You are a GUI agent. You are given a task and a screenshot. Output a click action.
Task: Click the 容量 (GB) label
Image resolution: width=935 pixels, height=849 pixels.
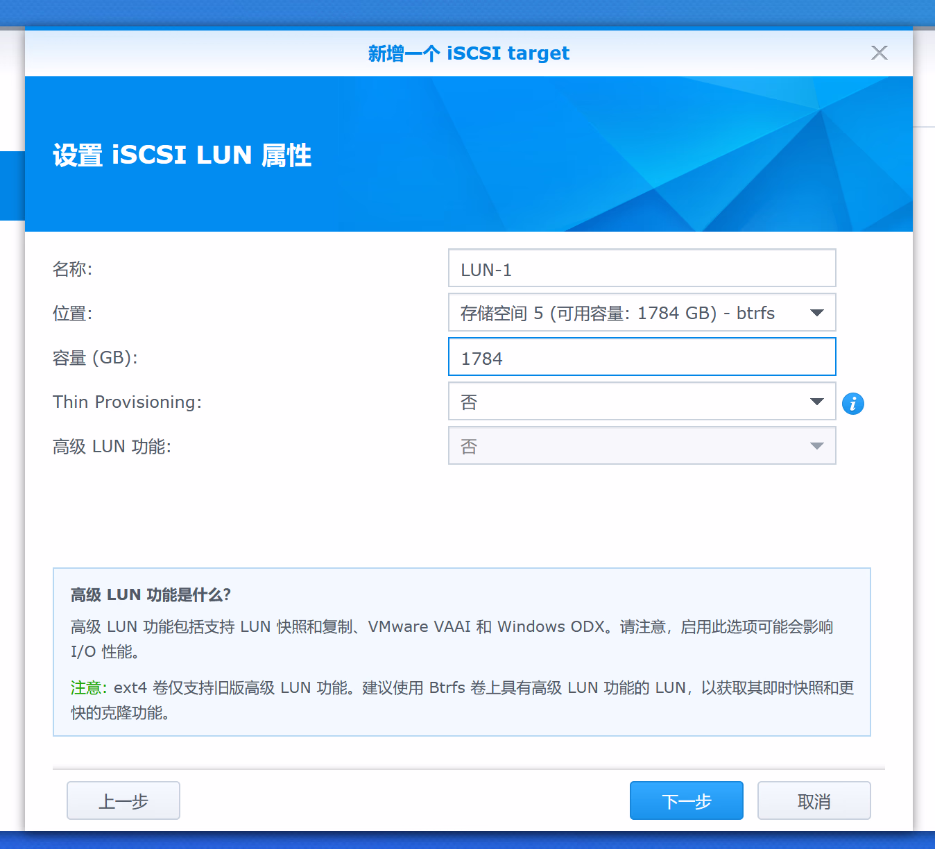click(x=95, y=358)
